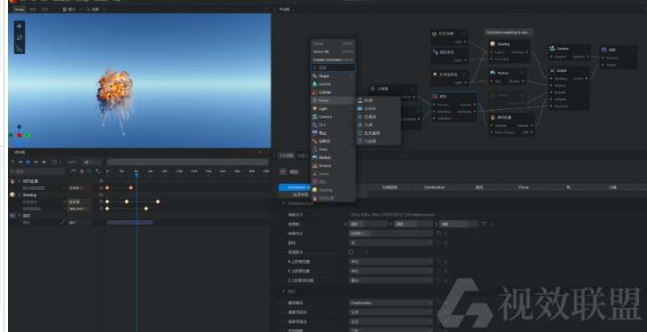This screenshot has height=332, width=647.
Task: Click the Light node icon in context menu
Action: pyautogui.click(x=315, y=108)
